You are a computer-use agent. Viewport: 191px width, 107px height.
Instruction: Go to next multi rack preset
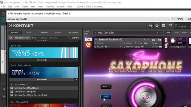pos(161,33)
